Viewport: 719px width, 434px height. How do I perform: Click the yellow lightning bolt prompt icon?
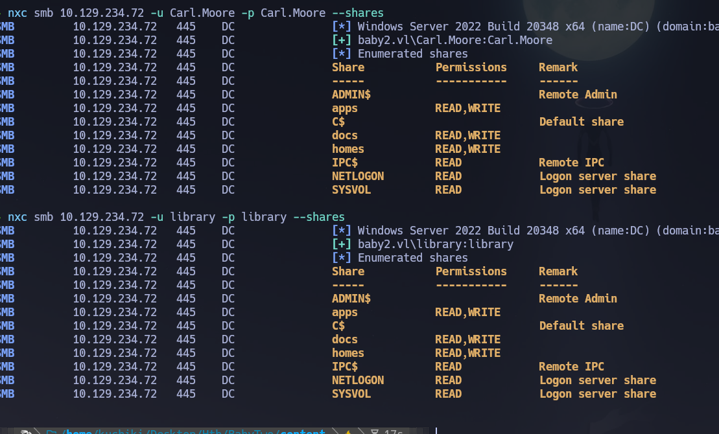348,431
